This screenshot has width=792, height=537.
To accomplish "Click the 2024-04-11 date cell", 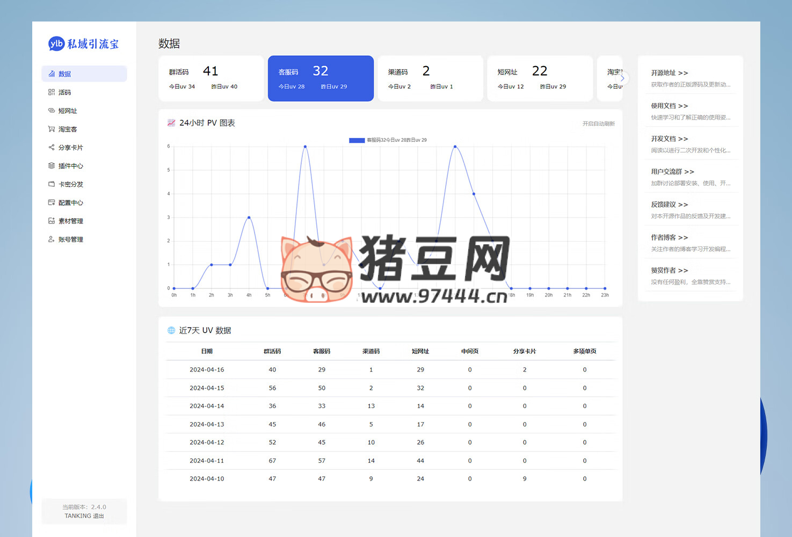I will click(207, 461).
